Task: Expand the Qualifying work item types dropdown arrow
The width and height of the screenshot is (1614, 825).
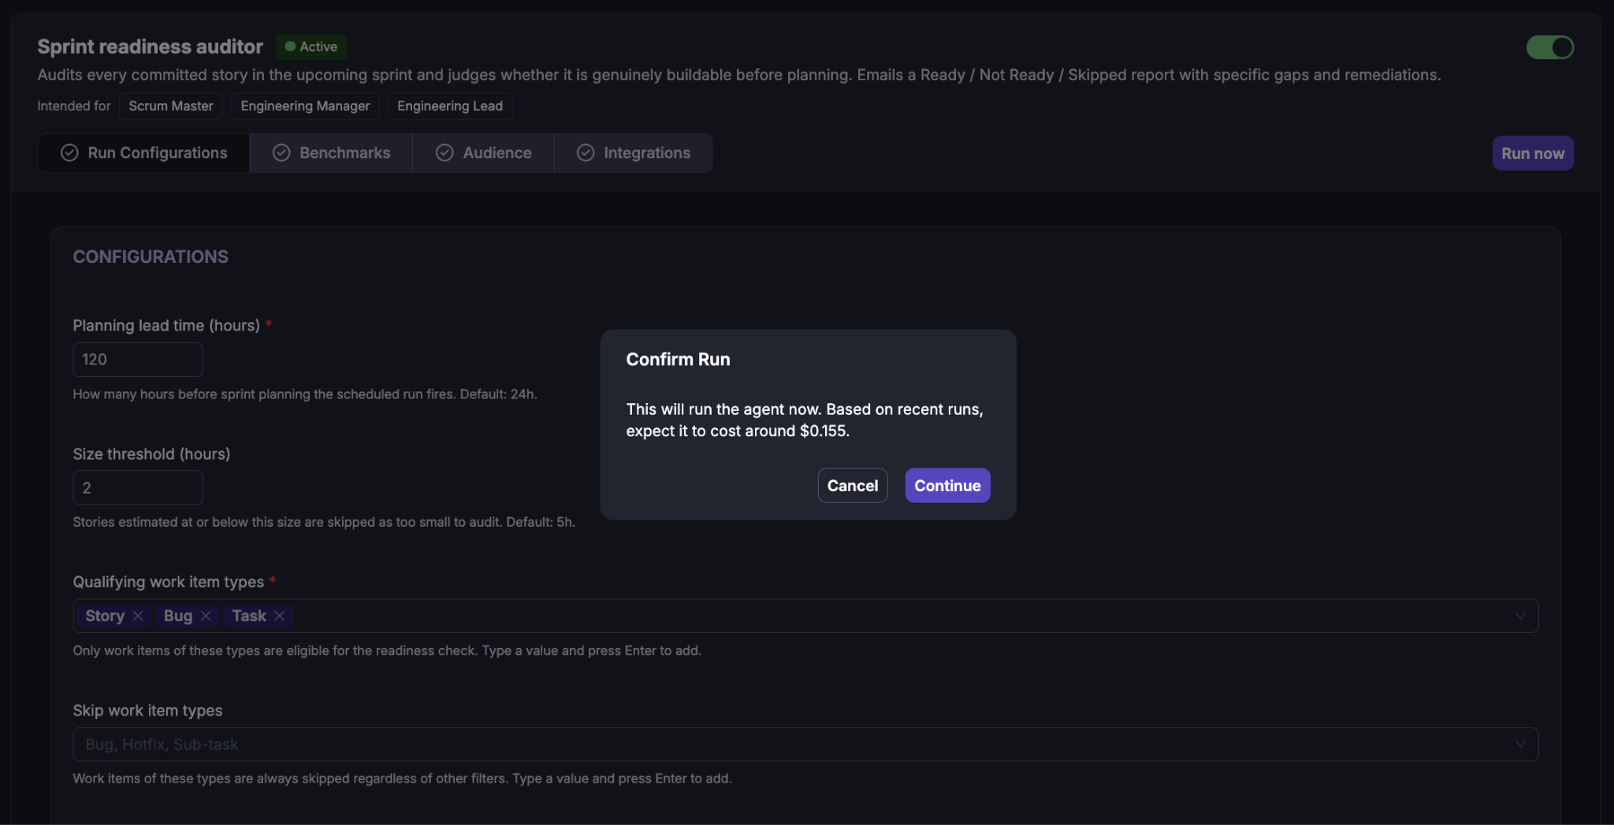Action: (x=1520, y=616)
